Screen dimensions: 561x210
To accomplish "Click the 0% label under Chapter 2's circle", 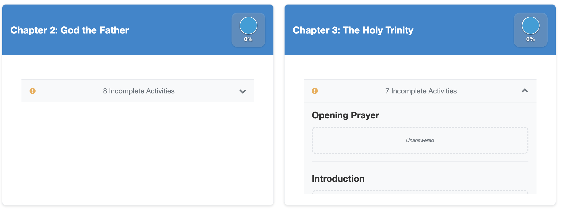I will click(248, 39).
